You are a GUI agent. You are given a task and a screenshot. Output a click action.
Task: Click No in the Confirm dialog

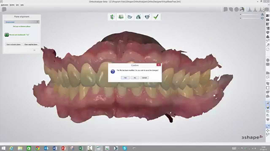[x=135, y=78]
